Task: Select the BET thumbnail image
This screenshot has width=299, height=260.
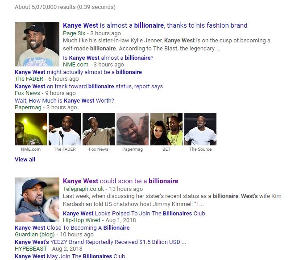Action: (166, 129)
